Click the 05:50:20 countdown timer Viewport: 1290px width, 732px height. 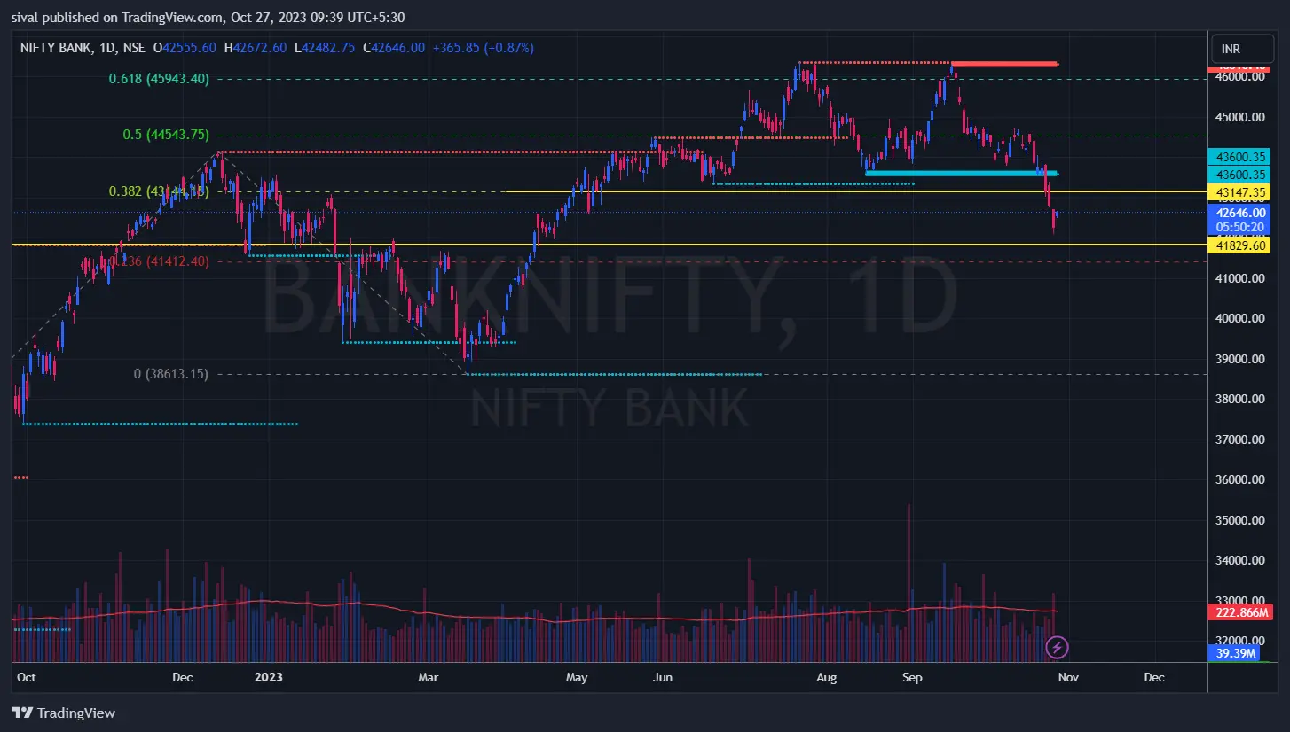pos(1239,227)
